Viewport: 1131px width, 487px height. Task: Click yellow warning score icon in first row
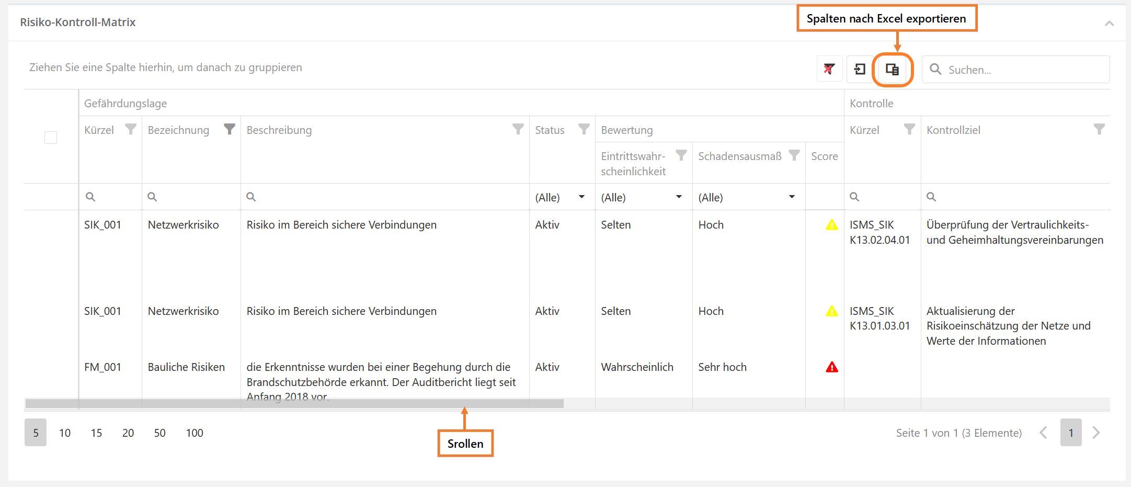point(831,225)
